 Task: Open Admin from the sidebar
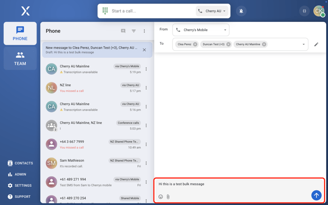point(17,174)
